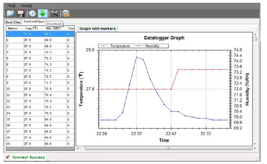
Task: Click humidity value 74.3 in row 6
Action: pyautogui.click(x=48, y=64)
